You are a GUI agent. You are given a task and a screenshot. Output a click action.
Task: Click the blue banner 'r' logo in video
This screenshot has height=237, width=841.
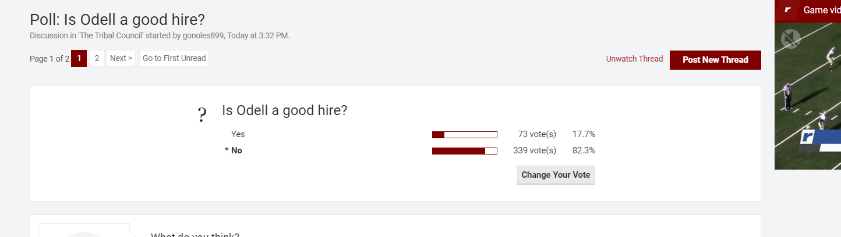807,137
